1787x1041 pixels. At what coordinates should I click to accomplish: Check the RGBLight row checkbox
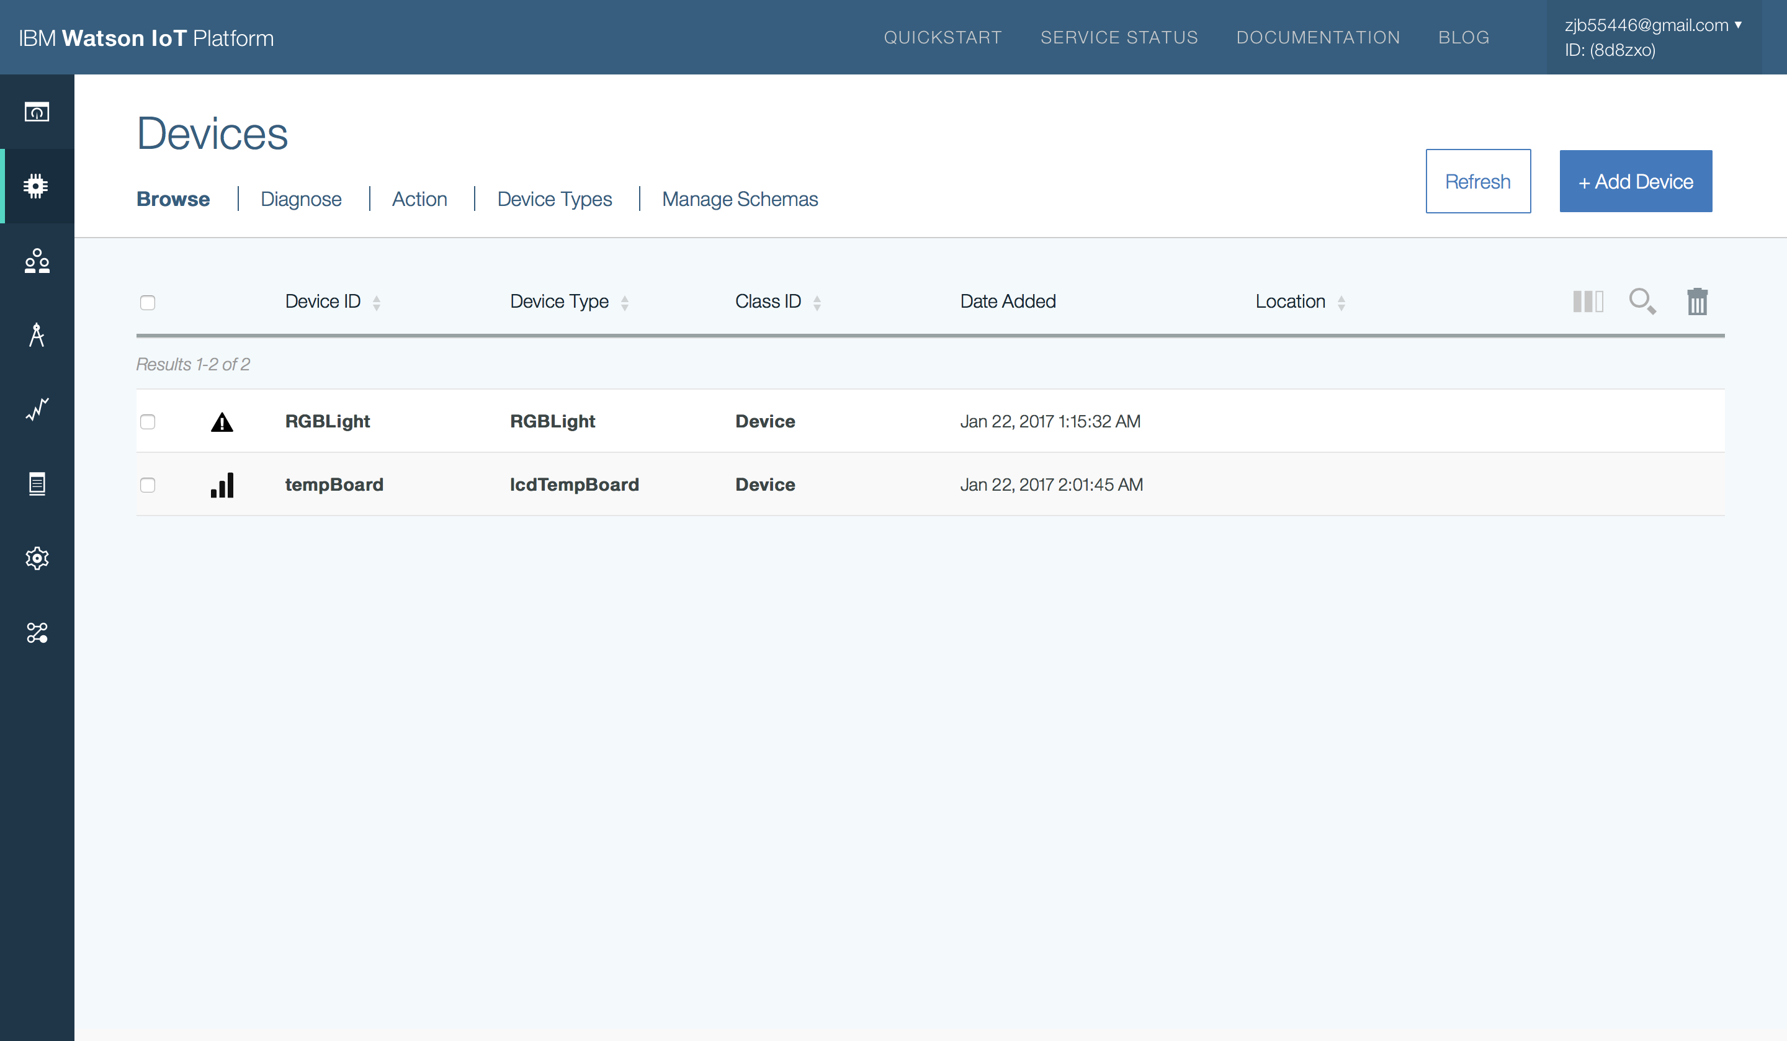[148, 422]
